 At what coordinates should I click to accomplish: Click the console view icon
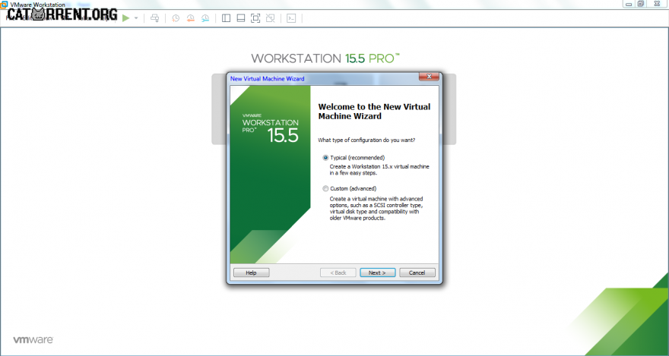291,18
